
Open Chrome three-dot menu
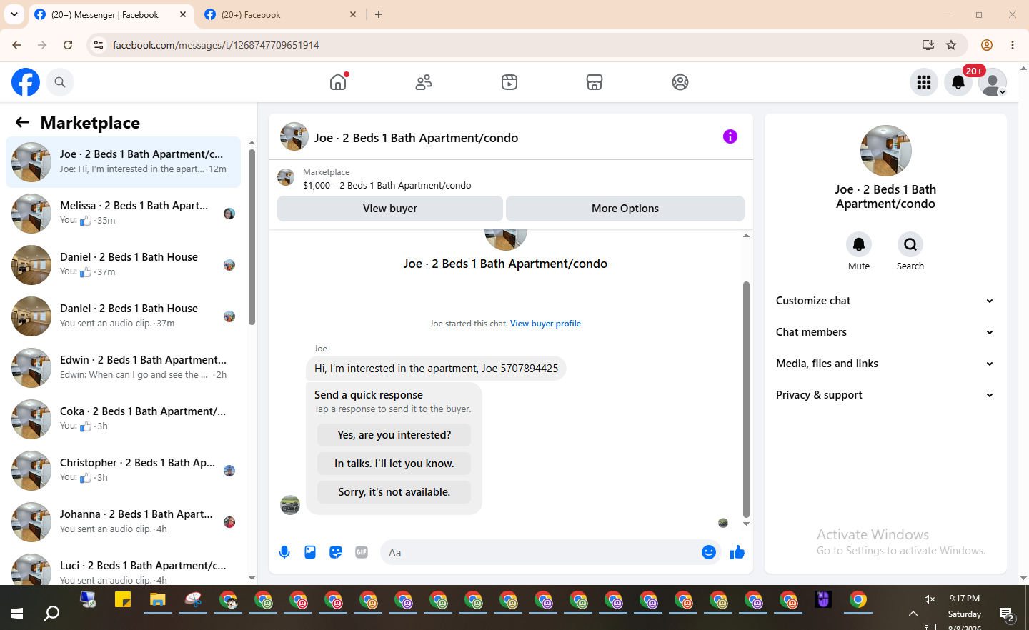pos(1013,45)
